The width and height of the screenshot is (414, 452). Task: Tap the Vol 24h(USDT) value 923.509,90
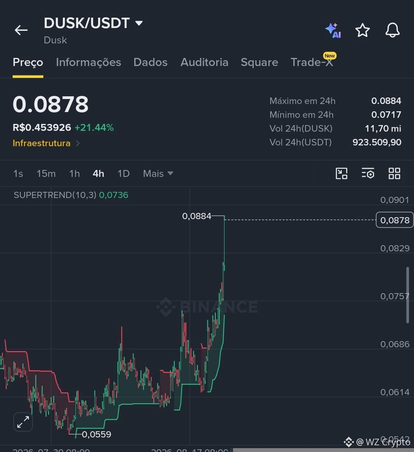tap(377, 142)
